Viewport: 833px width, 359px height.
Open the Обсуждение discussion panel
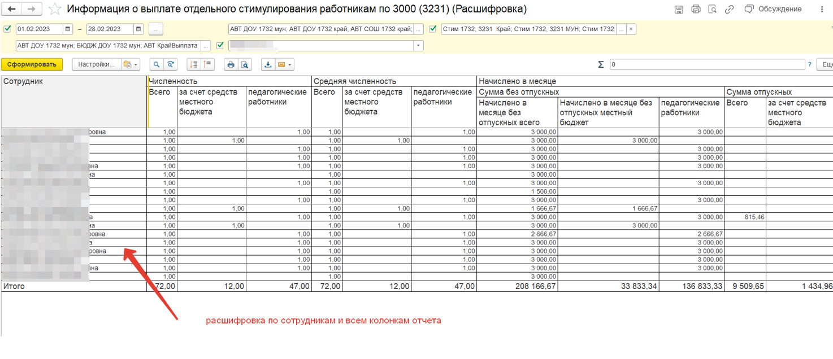coord(773,9)
